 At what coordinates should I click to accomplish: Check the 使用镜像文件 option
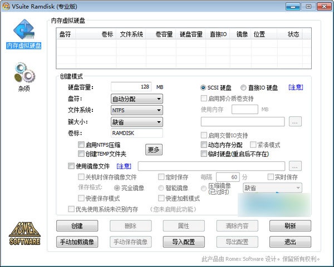71,166
